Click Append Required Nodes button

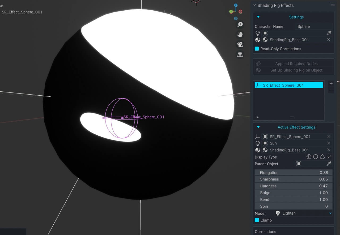pyautogui.click(x=294, y=64)
